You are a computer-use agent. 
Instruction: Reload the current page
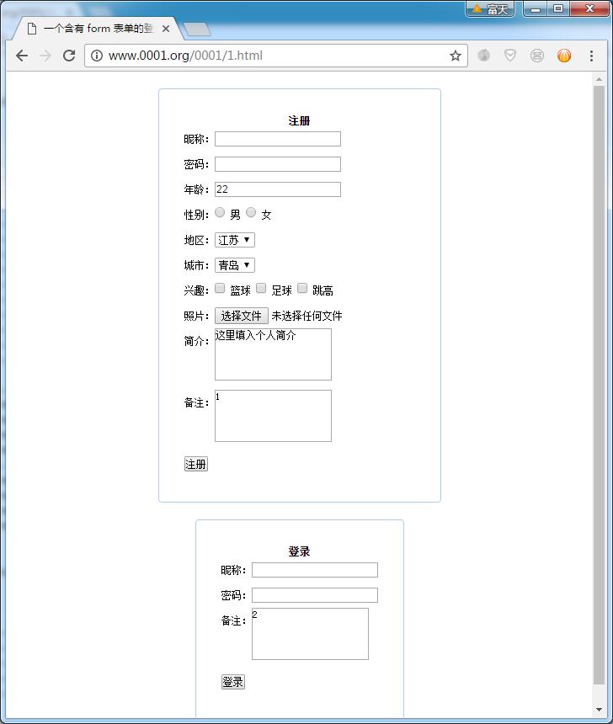coord(69,56)
